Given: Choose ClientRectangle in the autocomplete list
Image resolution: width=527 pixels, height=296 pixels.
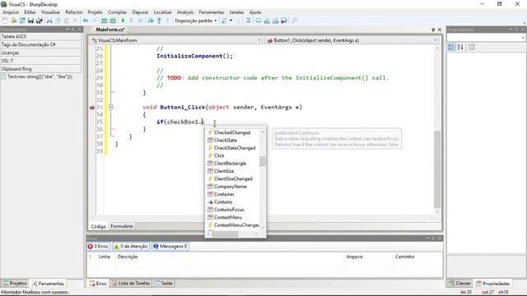Looking at the screenshot, I should coord(230,164).
